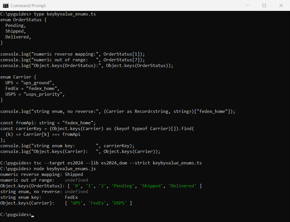Maximize the Command Prompt window
Image resolution: width=290 pixels, height=222 pixels.
click(264, 5)
